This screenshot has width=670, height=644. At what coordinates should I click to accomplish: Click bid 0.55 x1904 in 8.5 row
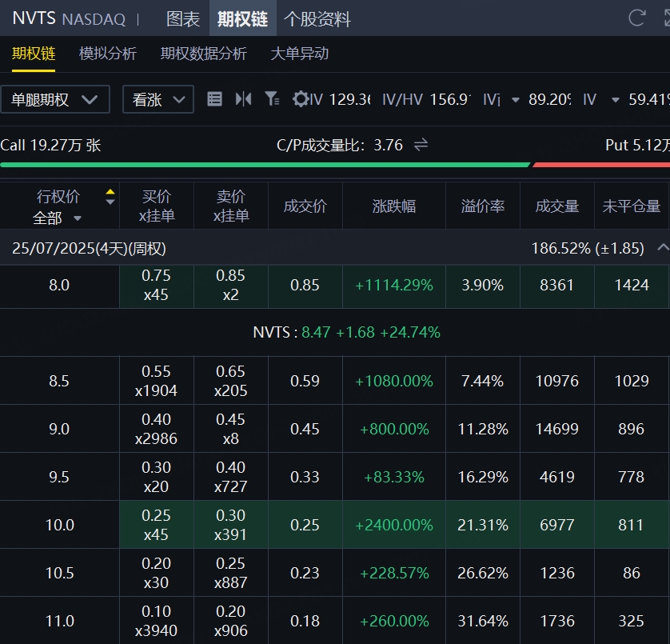(x=157, y=381)
